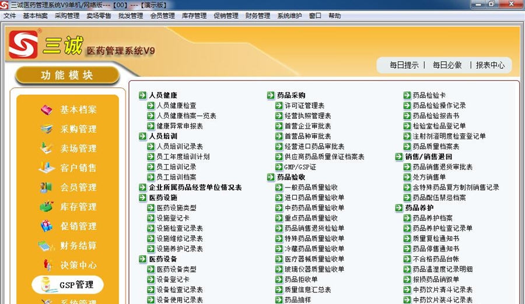Open the 采购管理 menu in menu bar
Screen dimensions: 525x304
coord(67,16)
